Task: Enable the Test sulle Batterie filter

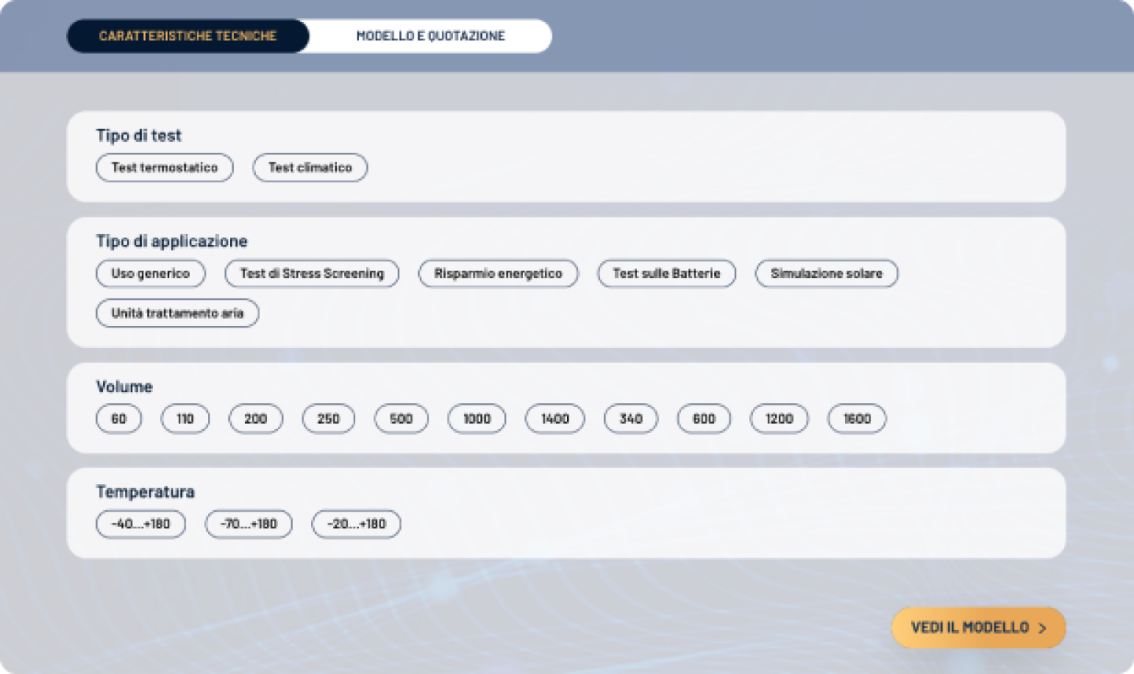Action: point(666,274)
